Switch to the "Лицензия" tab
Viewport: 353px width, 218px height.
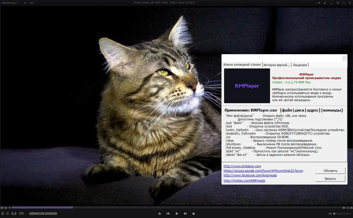(x=300, y=65)
